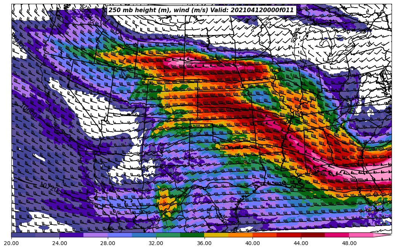Click the 36.00 colorbar tick label
The image size is (395, 250).
[x=204, y=242]
